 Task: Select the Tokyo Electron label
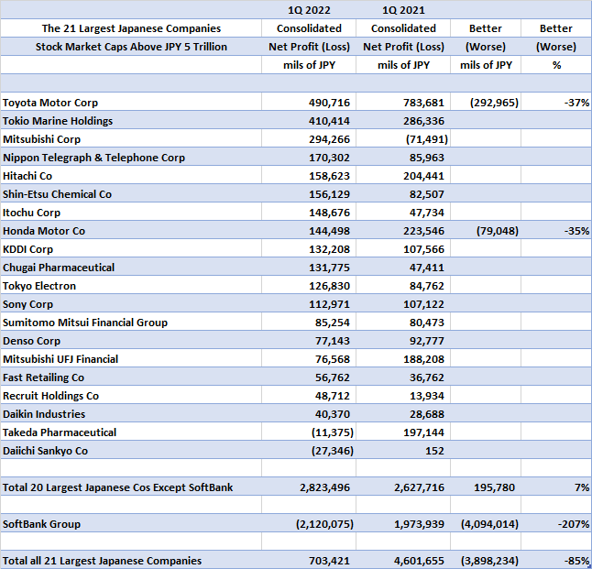[x=39, y=286]
